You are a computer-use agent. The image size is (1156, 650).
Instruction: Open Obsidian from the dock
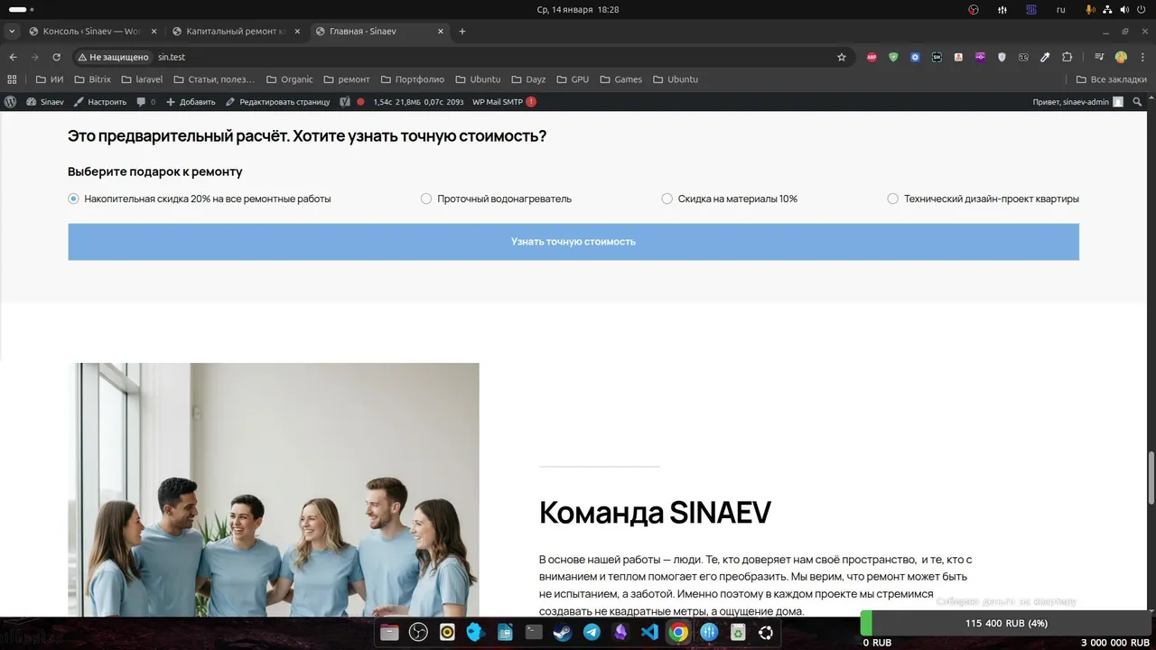620,633
